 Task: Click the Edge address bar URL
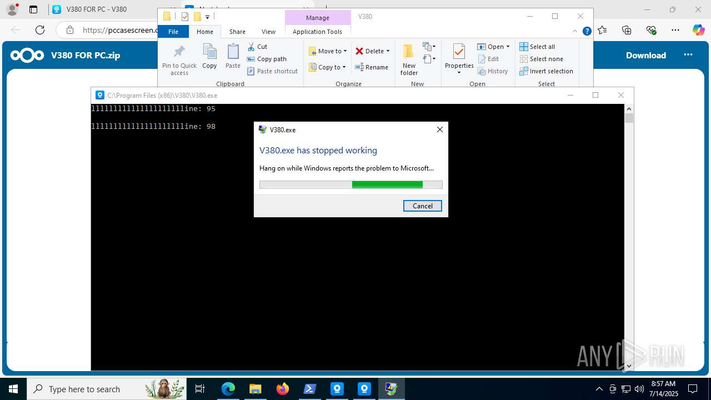tap(120, 30)
